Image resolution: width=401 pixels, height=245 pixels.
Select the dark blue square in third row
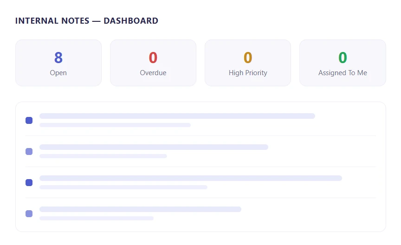[29, 183]
